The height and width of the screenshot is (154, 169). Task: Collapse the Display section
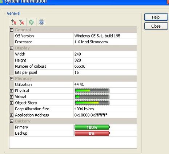coord(12,48)
